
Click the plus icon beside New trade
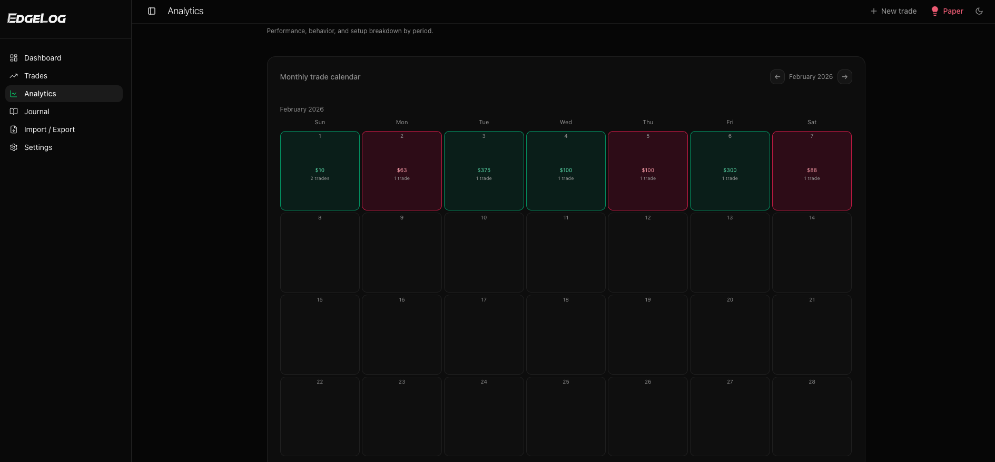coord(873,11)
